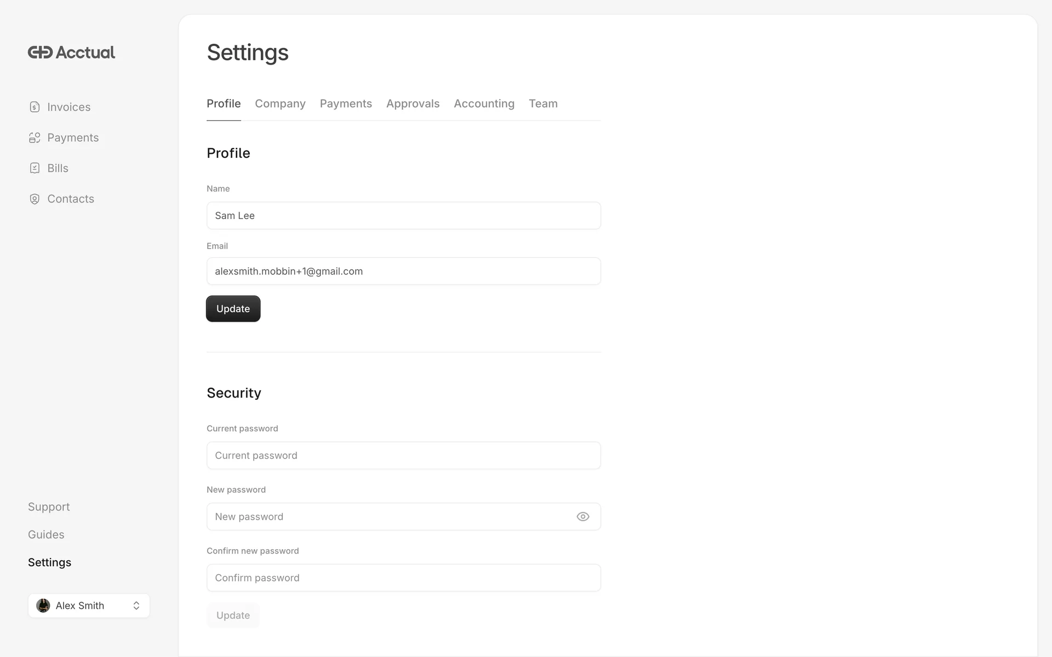Switch to the Company tab
This screenshot has height=657, width=1052.
(280, 103)
